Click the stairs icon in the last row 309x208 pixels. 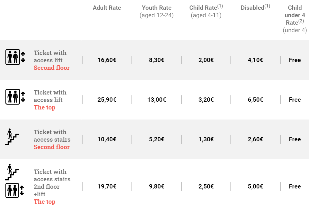pyautogui.click(x=12, y=172)
